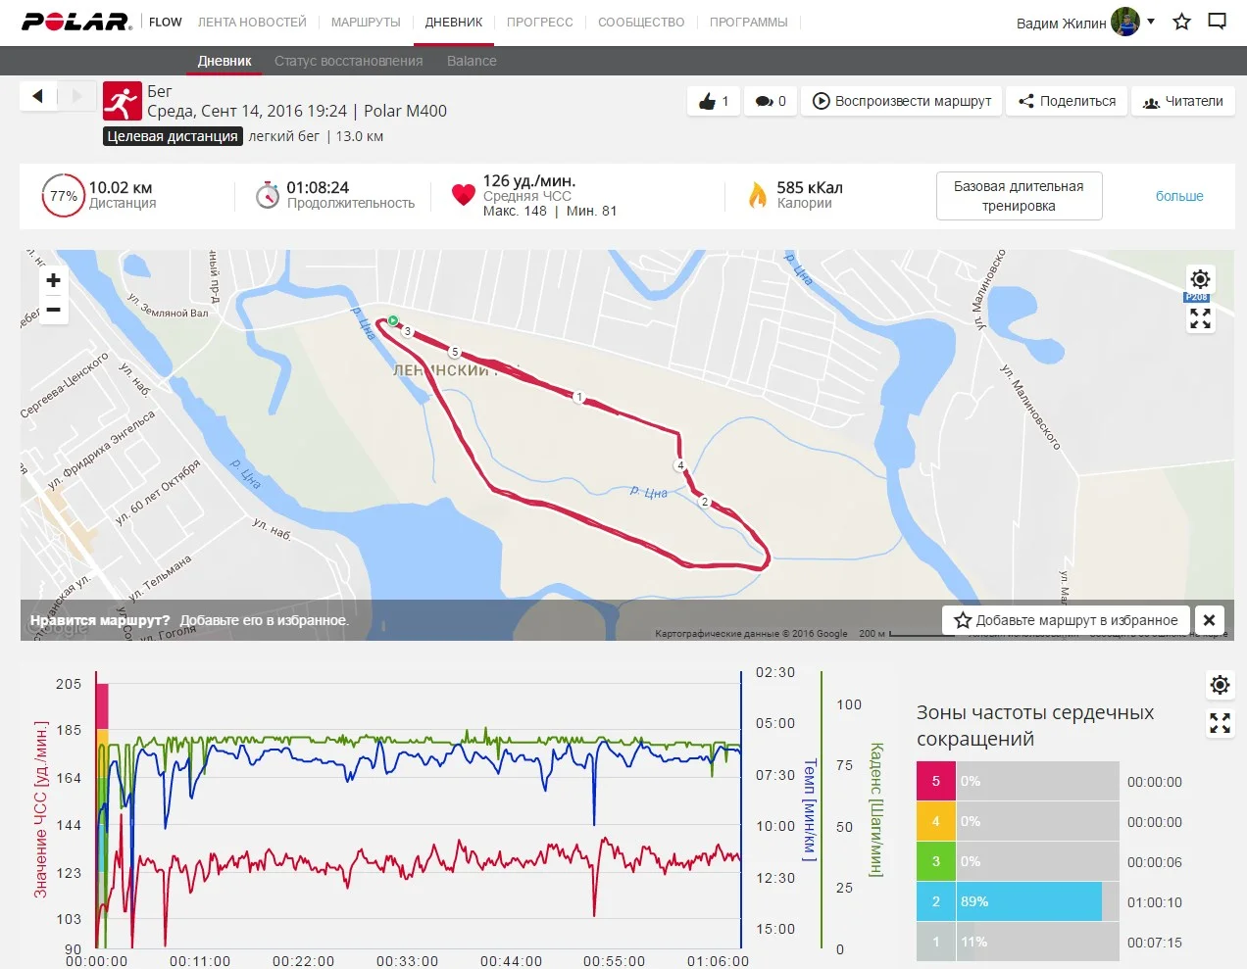Viewport: 1247px width, 969px height.
Task: Click the больше link
Action: click(x=1179, y=196)
